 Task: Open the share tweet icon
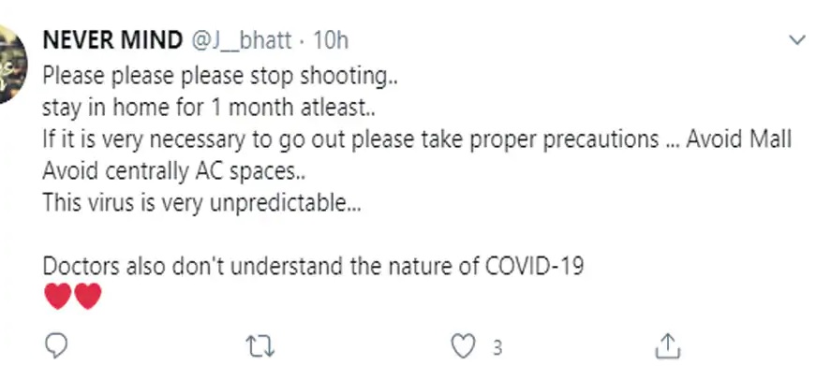pyautogui.click(x=668, y=345)
